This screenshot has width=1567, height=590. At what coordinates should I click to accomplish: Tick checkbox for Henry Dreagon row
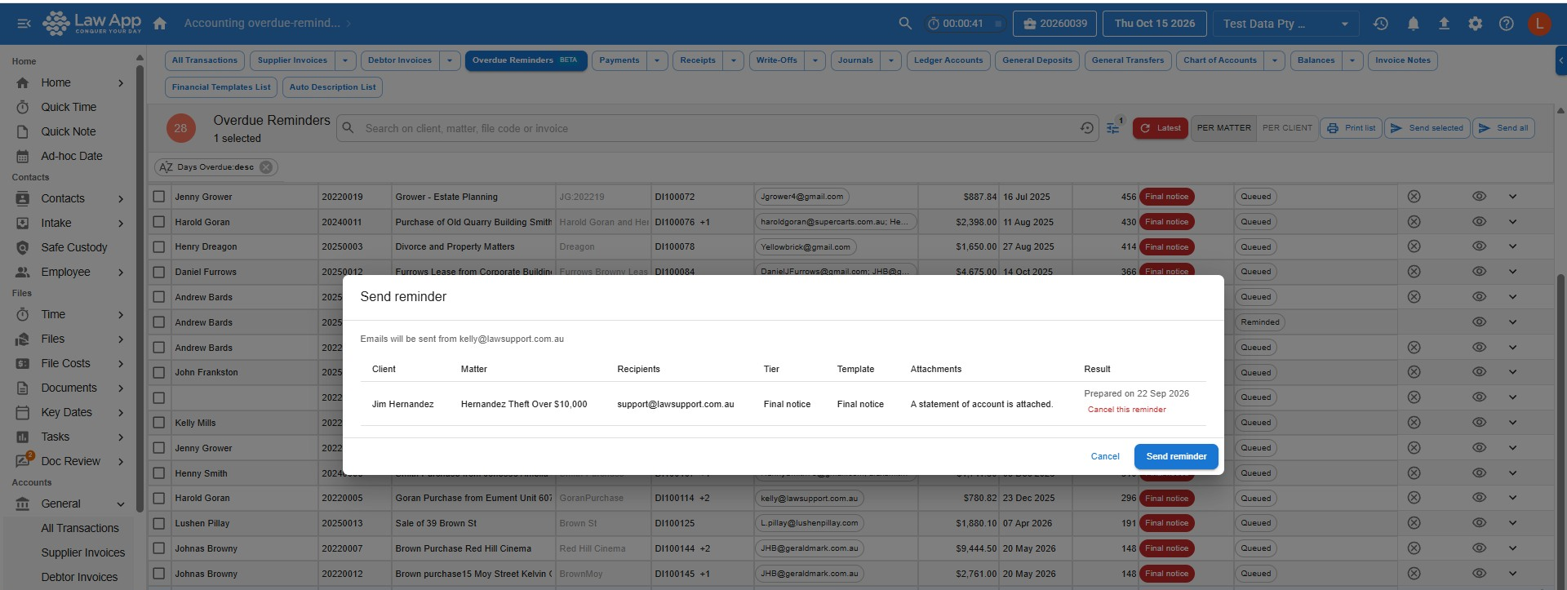pyautogui.click(x=159, y=246)
